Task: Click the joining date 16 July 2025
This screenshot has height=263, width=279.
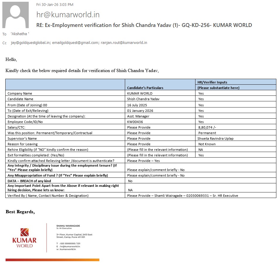Action: [137, 105]
